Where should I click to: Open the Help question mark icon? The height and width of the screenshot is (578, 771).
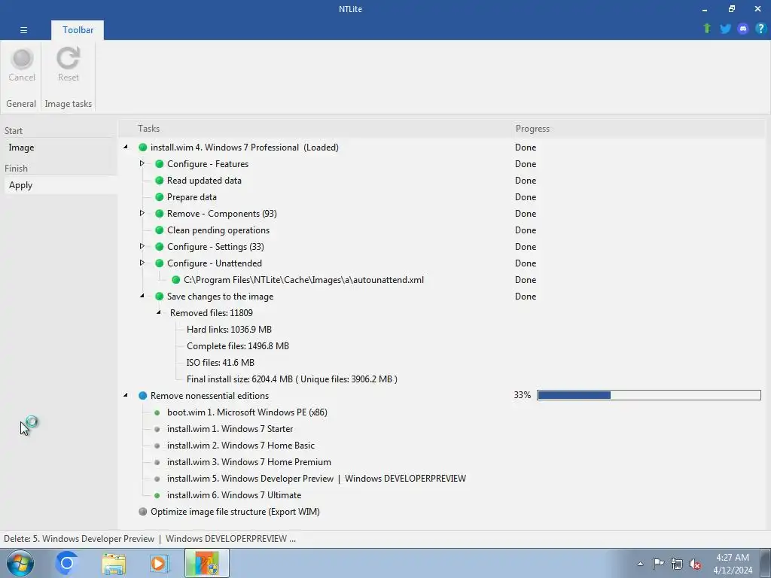(760, 29)
